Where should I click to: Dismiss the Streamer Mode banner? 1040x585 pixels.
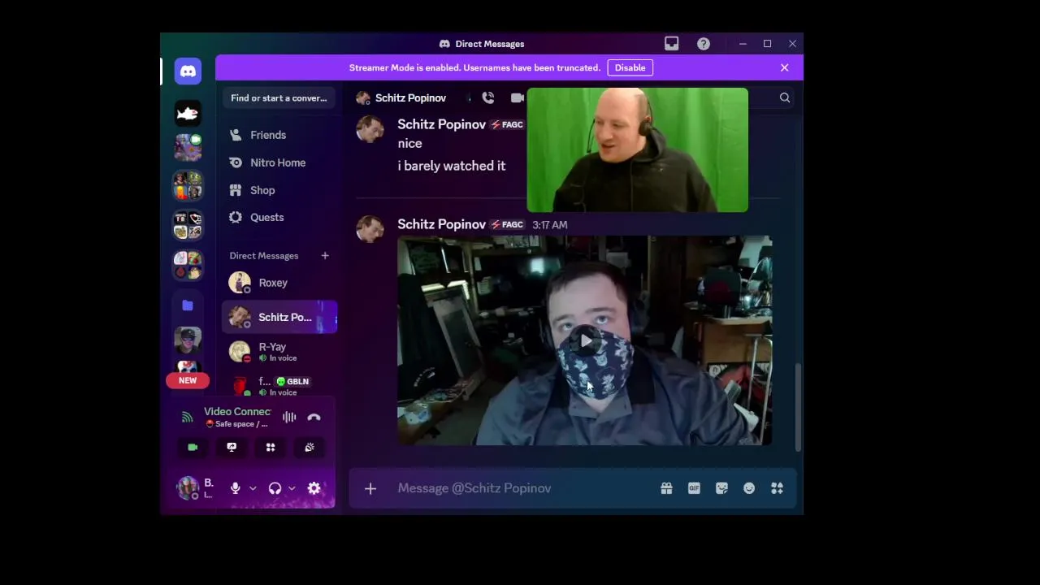[x=785, y=67]
